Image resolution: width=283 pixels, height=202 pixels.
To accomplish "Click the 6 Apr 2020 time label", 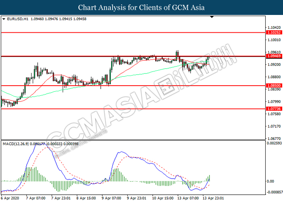I will coord(10,198).
